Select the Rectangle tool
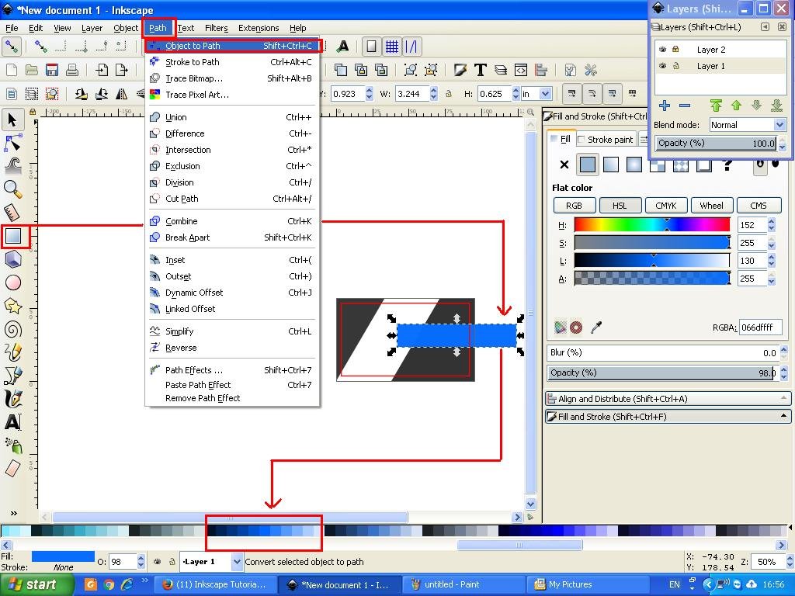Screen dimensions: 795x596 click(x=14, y=236)
